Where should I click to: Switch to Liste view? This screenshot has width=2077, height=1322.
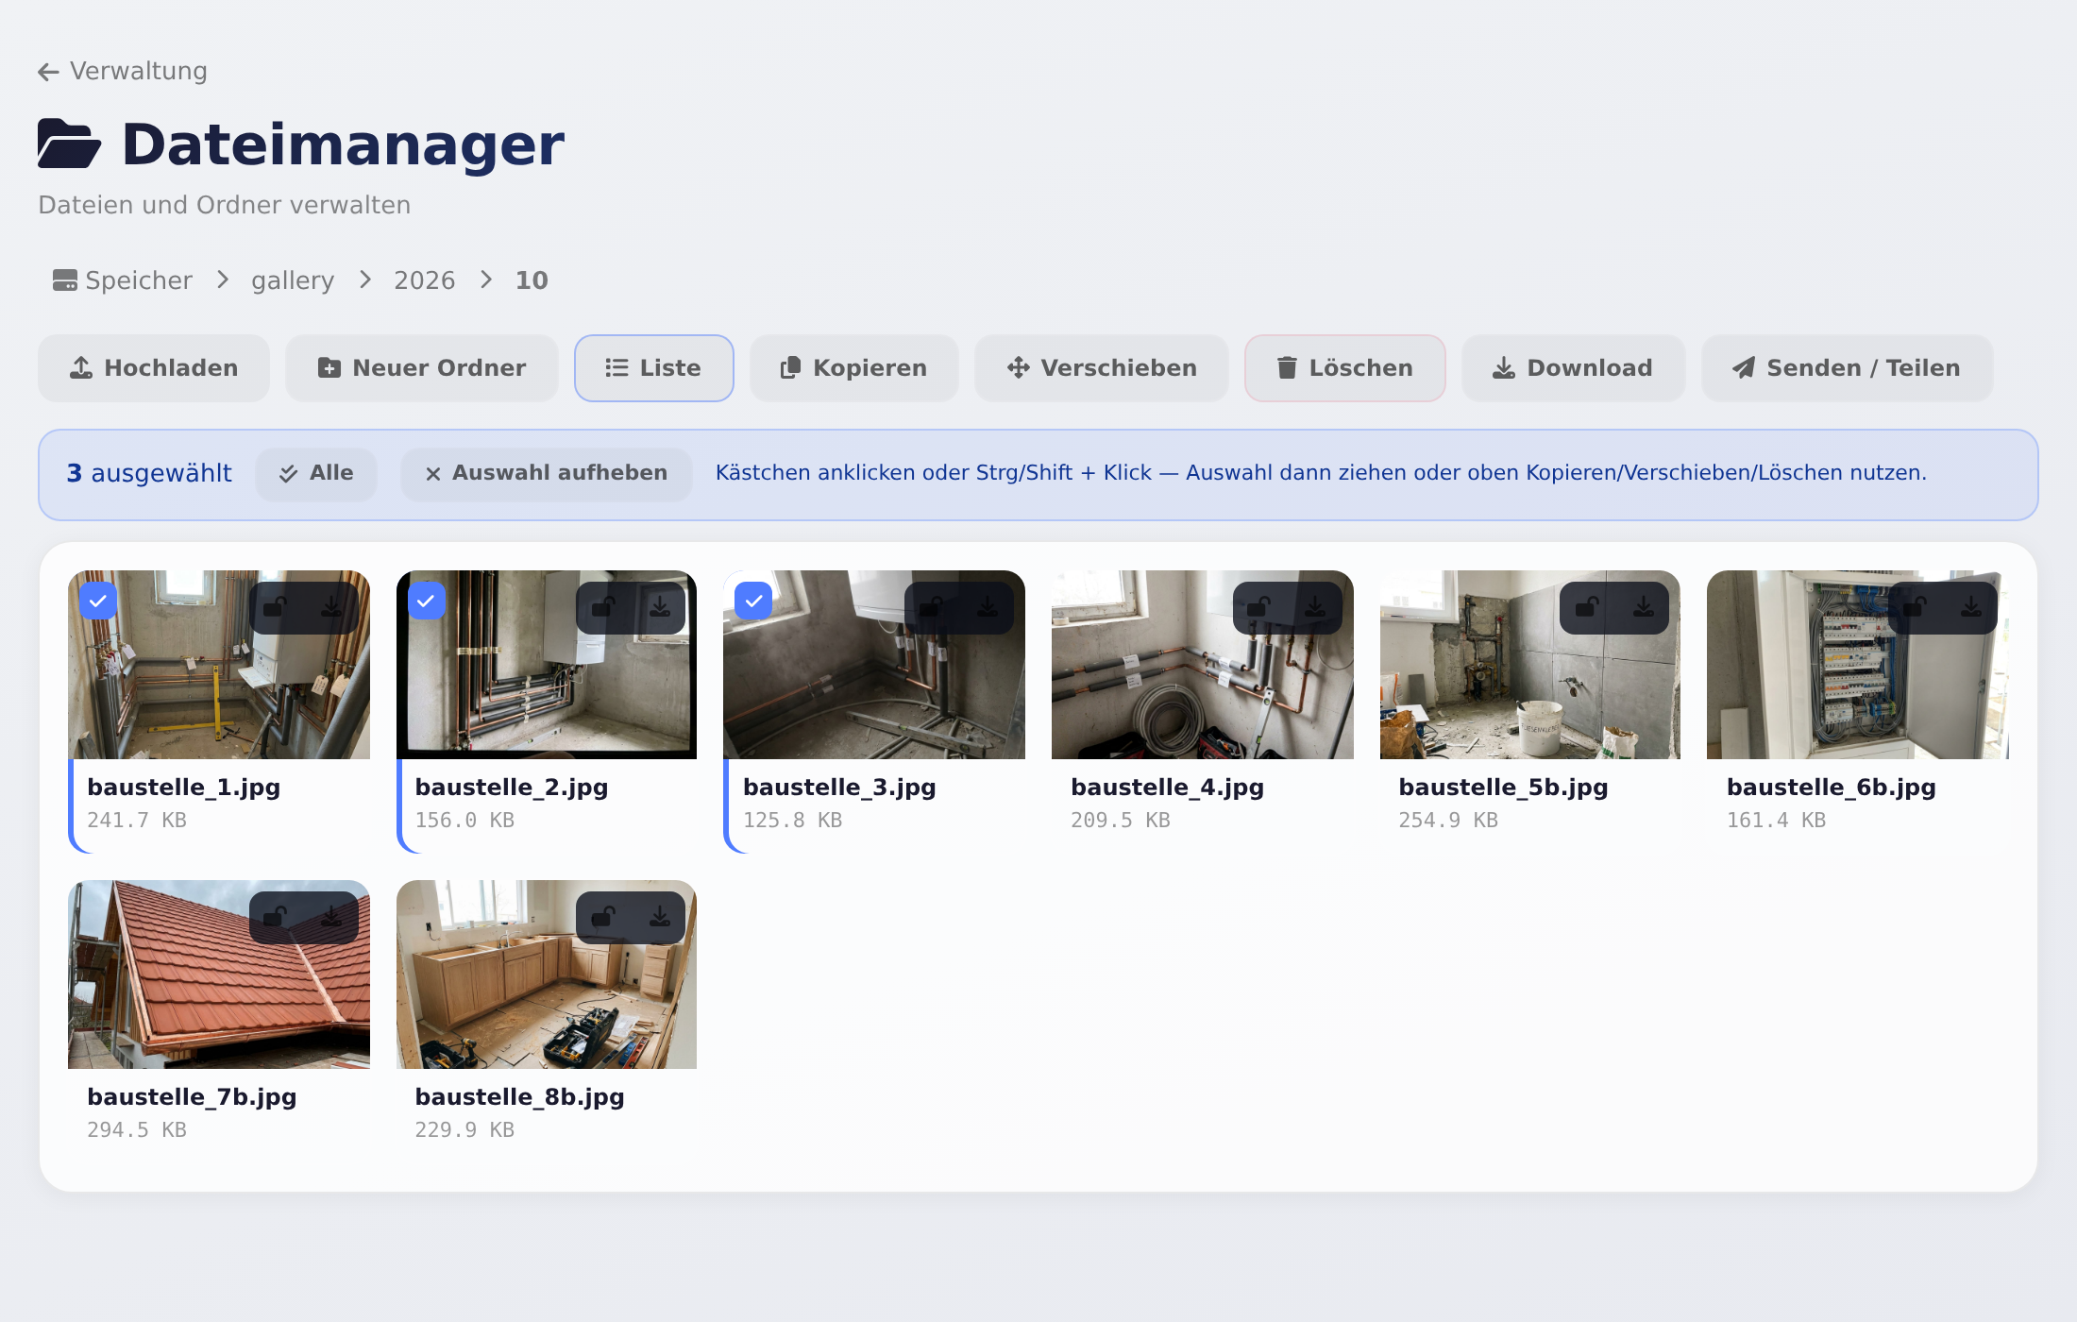(x=654, y=368)
